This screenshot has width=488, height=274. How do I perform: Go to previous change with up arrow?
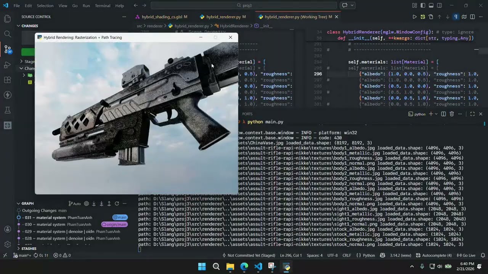[439, 17]
